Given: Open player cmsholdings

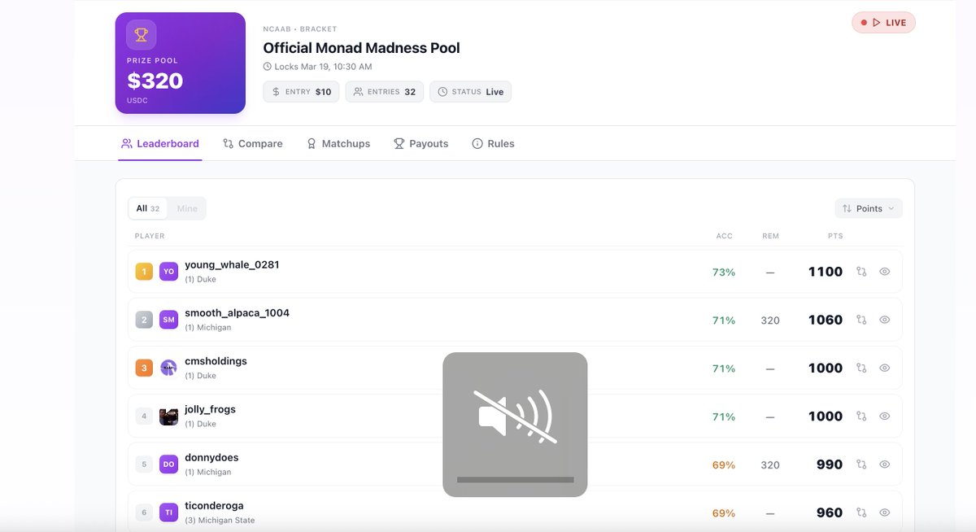Looking at the screenshot, I should point(216,360).
